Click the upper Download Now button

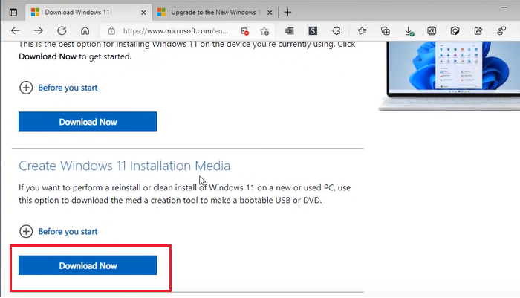point(88,122)
